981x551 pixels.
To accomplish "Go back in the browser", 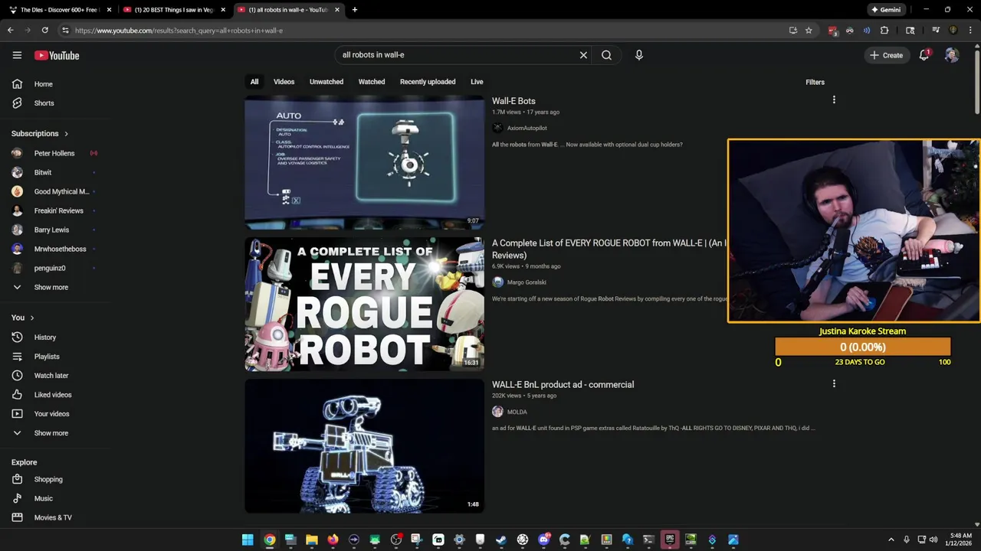I will 11,31.
